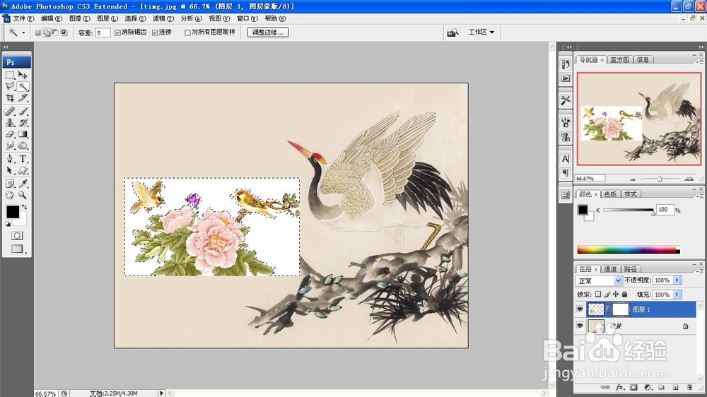Select the Pen tool
This screenshot has width=707, height=397.
[x=10, y=159]
